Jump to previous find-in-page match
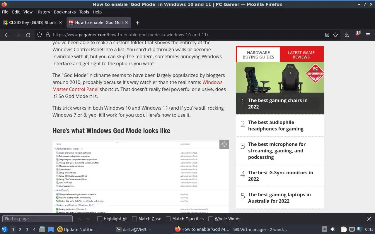 [x=79, y=219]
